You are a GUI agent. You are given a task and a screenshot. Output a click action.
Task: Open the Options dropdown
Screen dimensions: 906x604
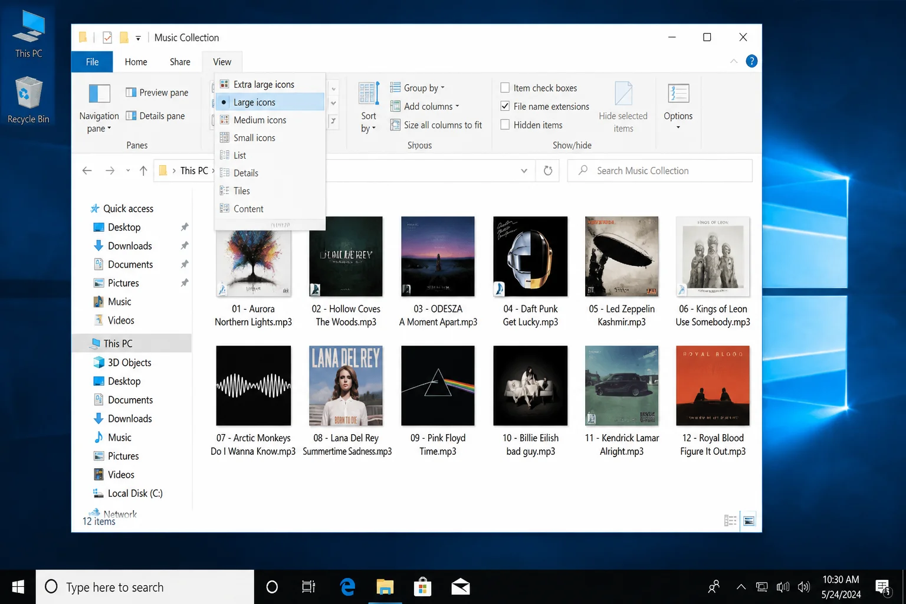click(x=678, y=107)
